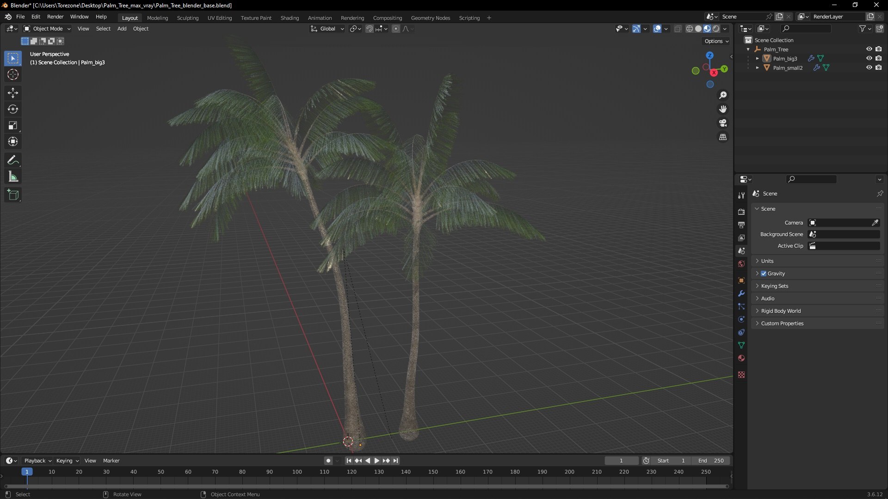Hide Palm_small2 with its eye icon
The image size is (888, 499).
pos(869,67)
